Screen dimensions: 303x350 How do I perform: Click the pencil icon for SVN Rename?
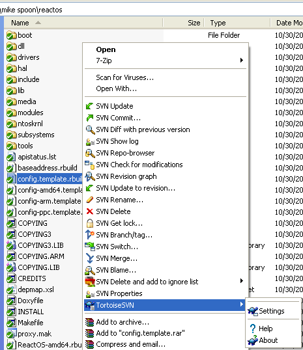[x=90, y=200]
